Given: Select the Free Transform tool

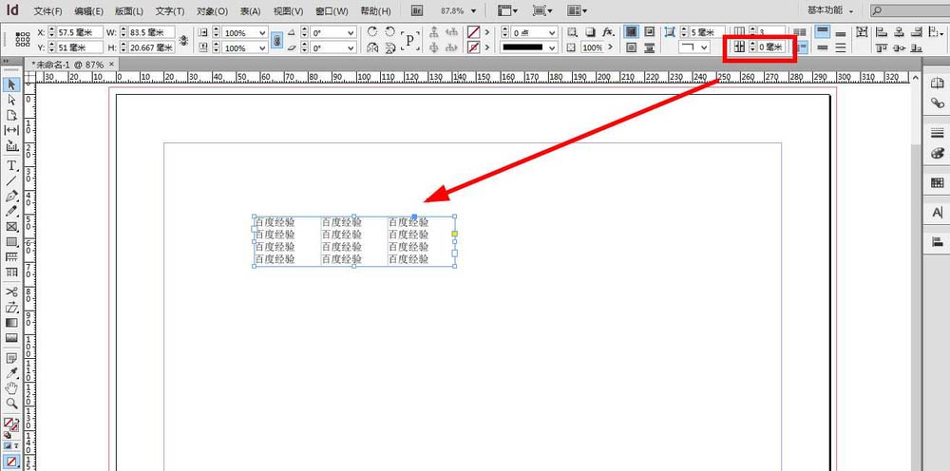Looking at the screenshot, I should click(11, 308).
